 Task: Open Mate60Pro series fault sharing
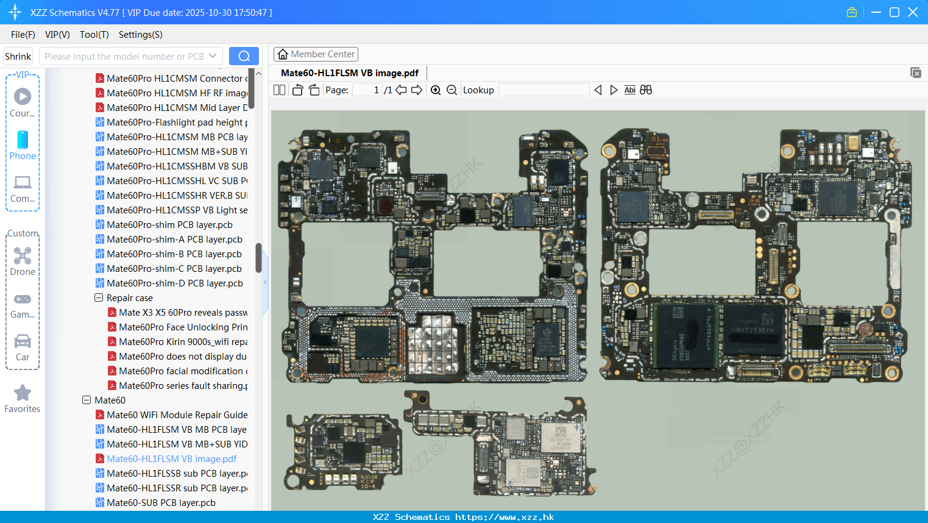tap(177, 385)
